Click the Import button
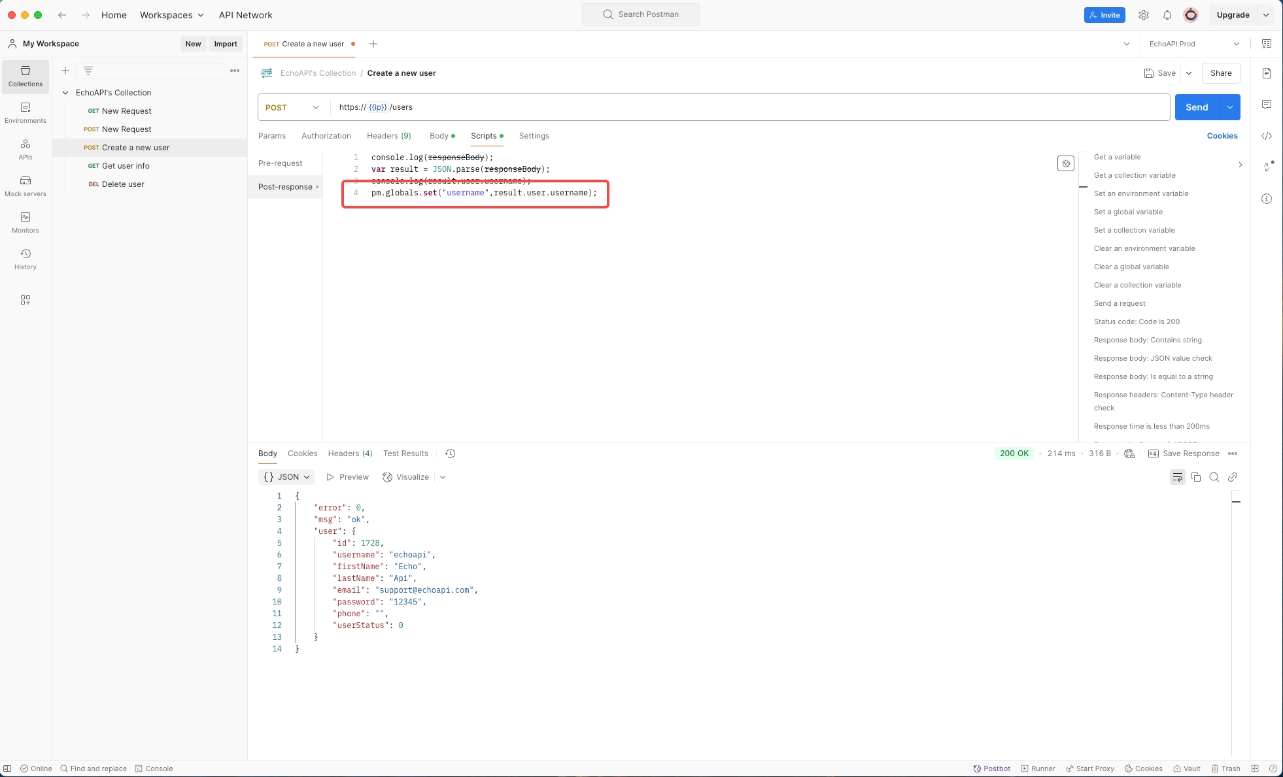Image resolution: width=1283 pixels, height=777 pixels. tap(226, 44)
